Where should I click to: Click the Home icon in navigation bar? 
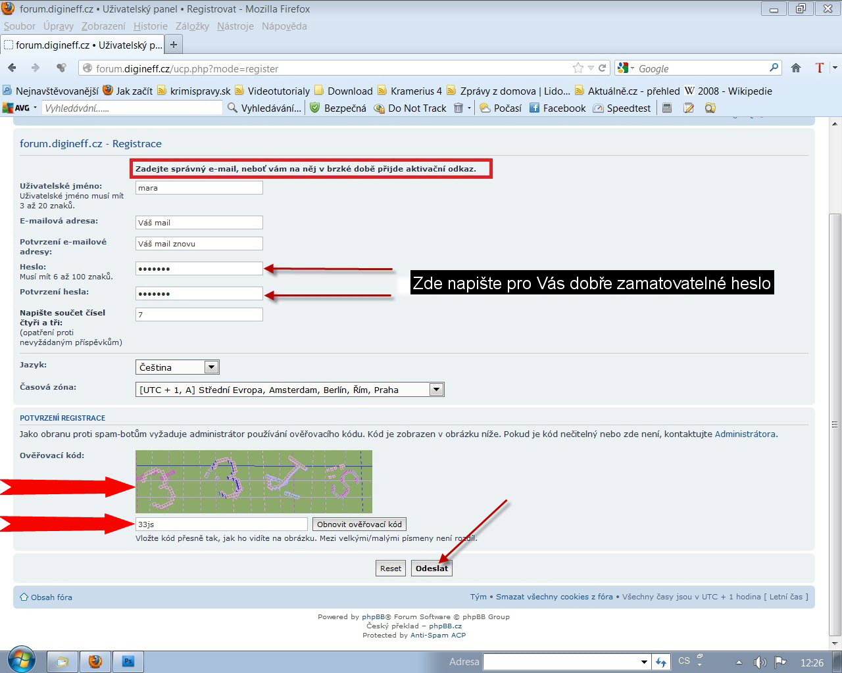[796, 68]
